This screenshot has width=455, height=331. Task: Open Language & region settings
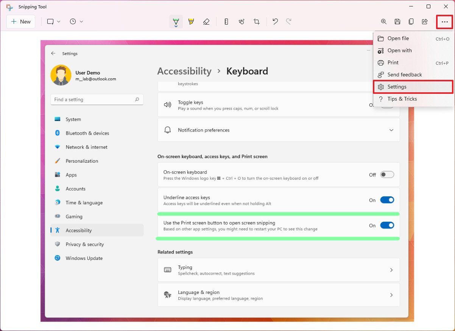point(278,295)
